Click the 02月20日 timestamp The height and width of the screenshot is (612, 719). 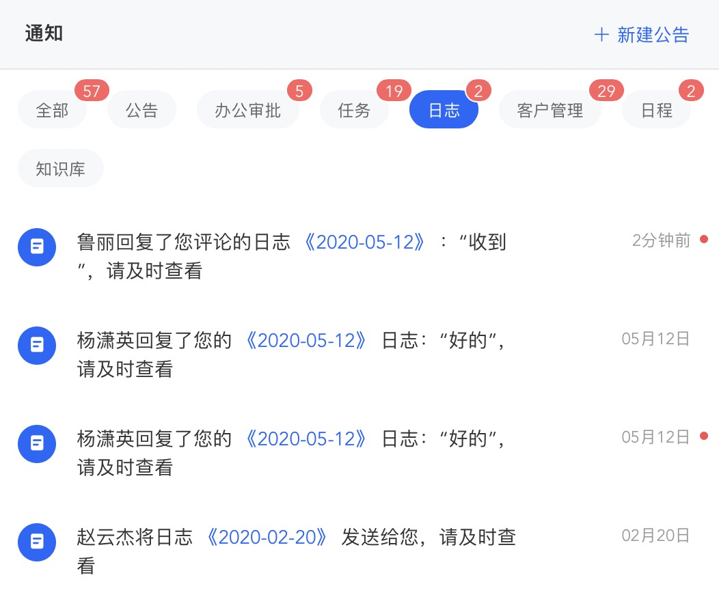(655, 535)
